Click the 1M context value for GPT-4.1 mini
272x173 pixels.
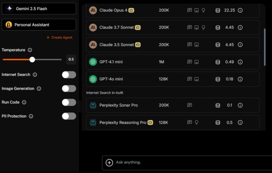162,62
